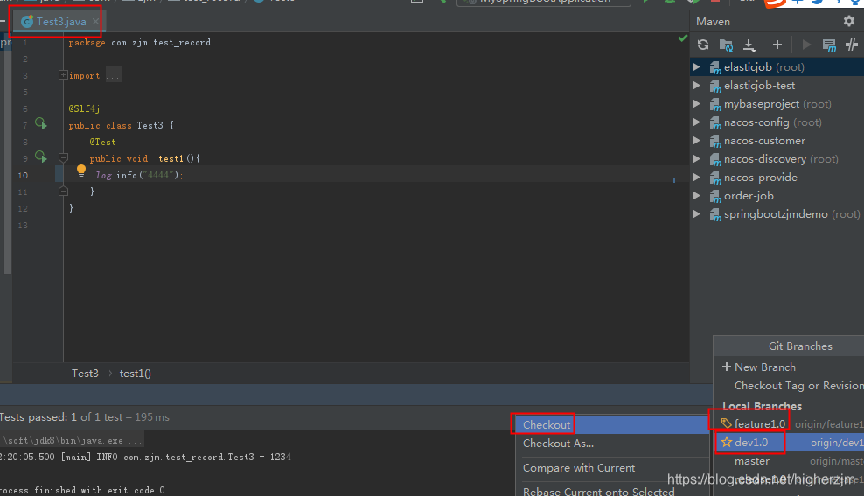The image size is (864, 496).
Task: Click the log.info("4444") code line
Action: (x=139, y=175)
